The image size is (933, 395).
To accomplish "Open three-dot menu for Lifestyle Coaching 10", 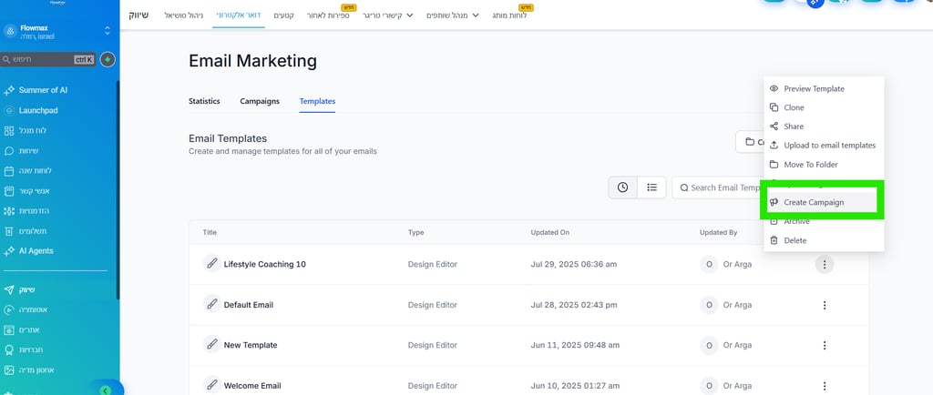I will (824, 264).
